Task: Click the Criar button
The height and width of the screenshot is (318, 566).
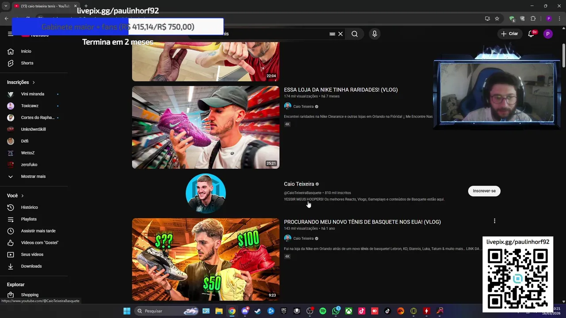Action: [509, 34]
